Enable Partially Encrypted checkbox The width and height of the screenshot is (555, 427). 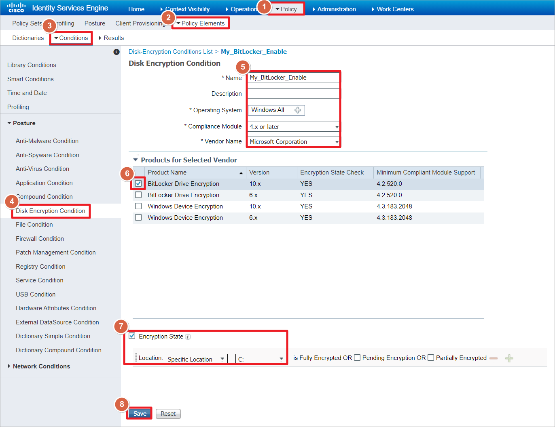pos(431,358)
